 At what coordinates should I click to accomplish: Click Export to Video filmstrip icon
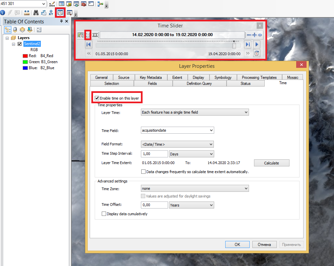coord(95,35)
